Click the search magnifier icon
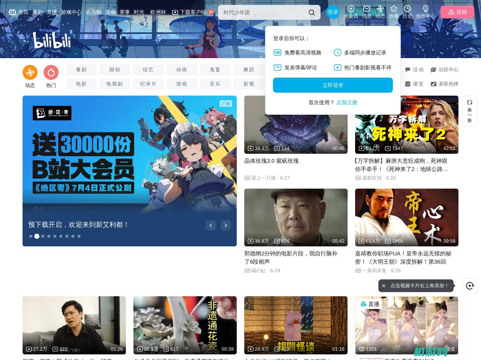Screen dimensions: 481x360 [312, 12]
